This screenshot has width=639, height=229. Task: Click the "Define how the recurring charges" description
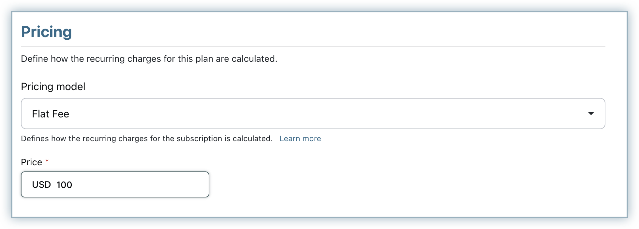[x=149, y=59]
